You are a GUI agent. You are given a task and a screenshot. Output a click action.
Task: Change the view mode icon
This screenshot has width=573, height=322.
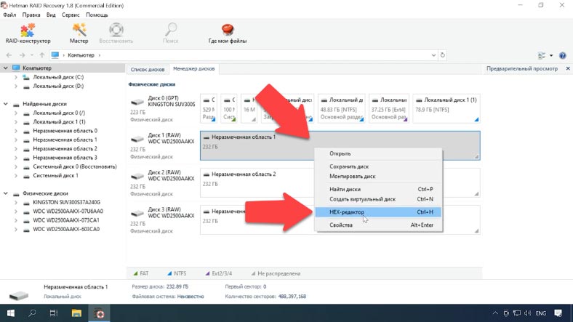click(542, 55)
